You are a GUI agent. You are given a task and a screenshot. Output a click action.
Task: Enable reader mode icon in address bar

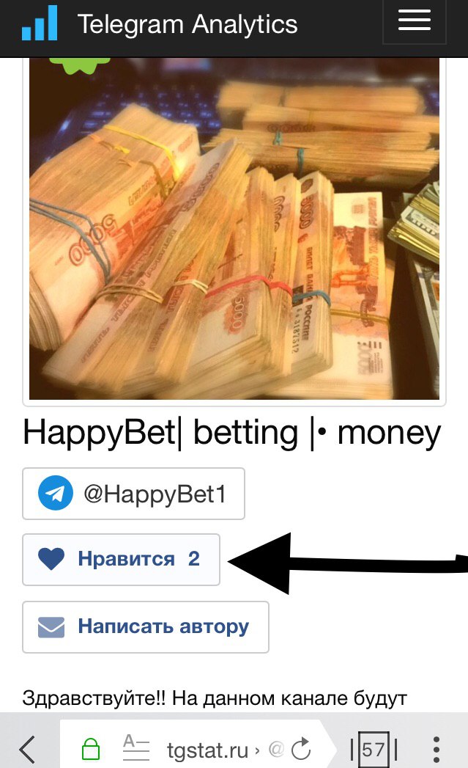click(x=136, y=747)
